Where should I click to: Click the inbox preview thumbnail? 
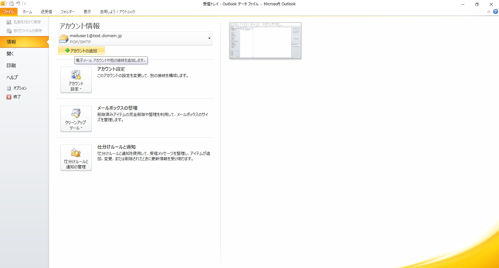pyautogui.click(x=265, y=41)
